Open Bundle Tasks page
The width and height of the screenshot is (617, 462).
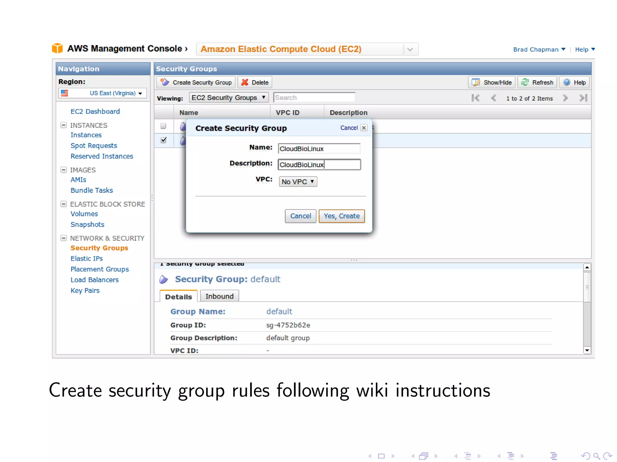92,190
